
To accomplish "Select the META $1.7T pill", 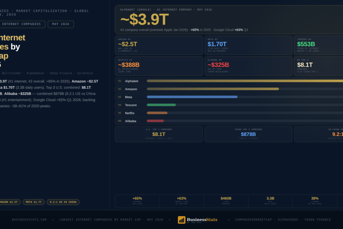I will [x=34, y=202].
